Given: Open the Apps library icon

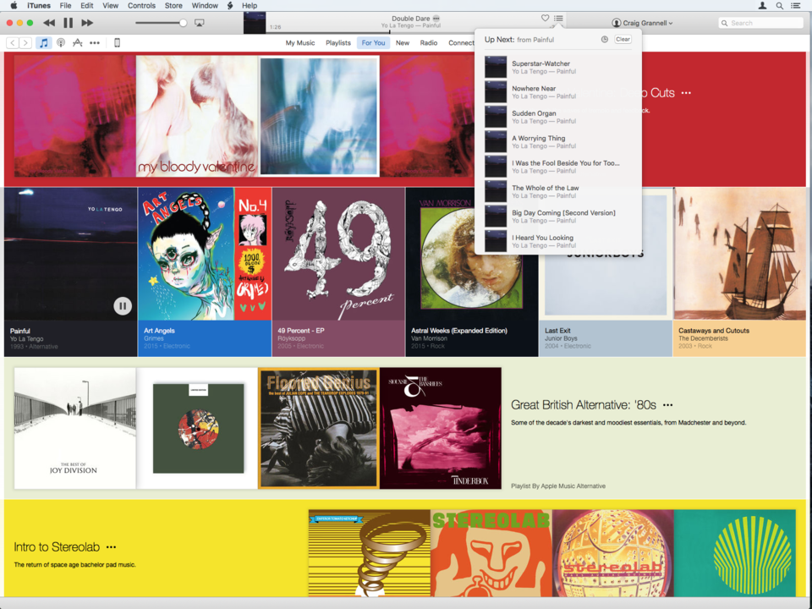Looking at the screenshot, I should [78, 43].
